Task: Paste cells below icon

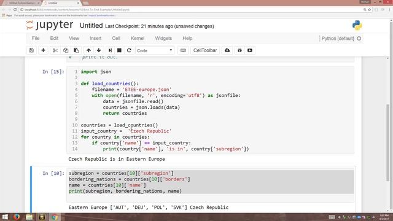Action: click(x=76, y=50)
